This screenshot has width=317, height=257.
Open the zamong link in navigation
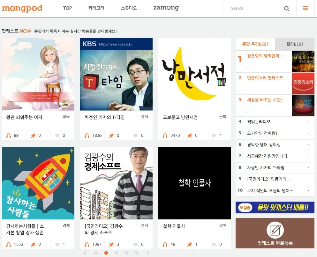point(166,8)
